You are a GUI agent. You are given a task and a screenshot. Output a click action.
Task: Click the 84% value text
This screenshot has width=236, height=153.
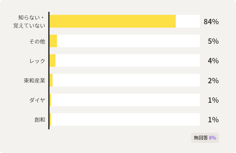click(x=211, y=22)
